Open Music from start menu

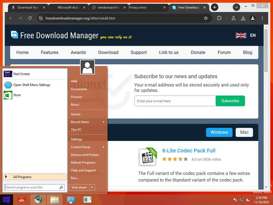coord(87,105)
